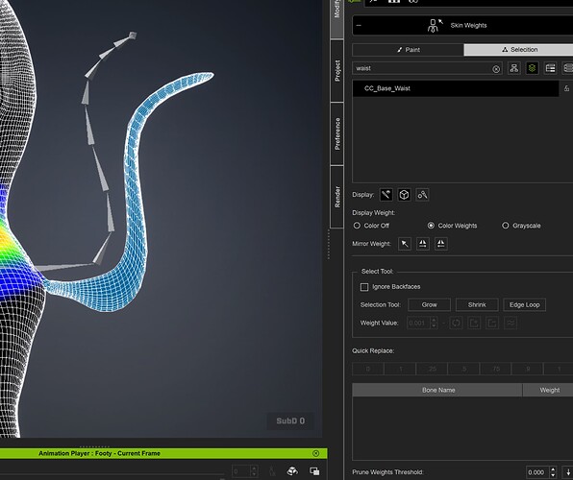Collapse the Skin Weights section header
Viewport: 573px width, 480px height.
click(x=359, y=26)
